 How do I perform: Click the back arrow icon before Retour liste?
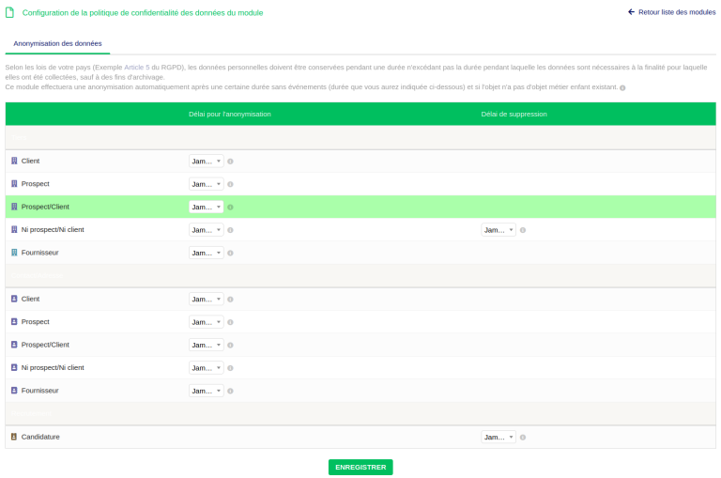(631, 12)
